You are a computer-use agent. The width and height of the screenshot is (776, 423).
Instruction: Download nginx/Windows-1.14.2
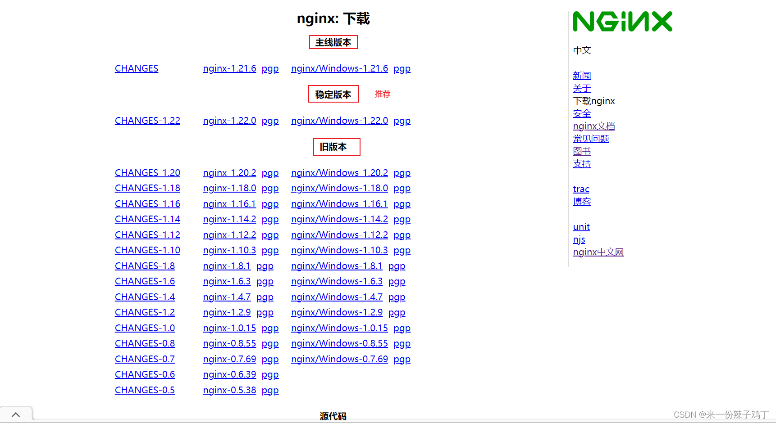[x=339, y=219]
